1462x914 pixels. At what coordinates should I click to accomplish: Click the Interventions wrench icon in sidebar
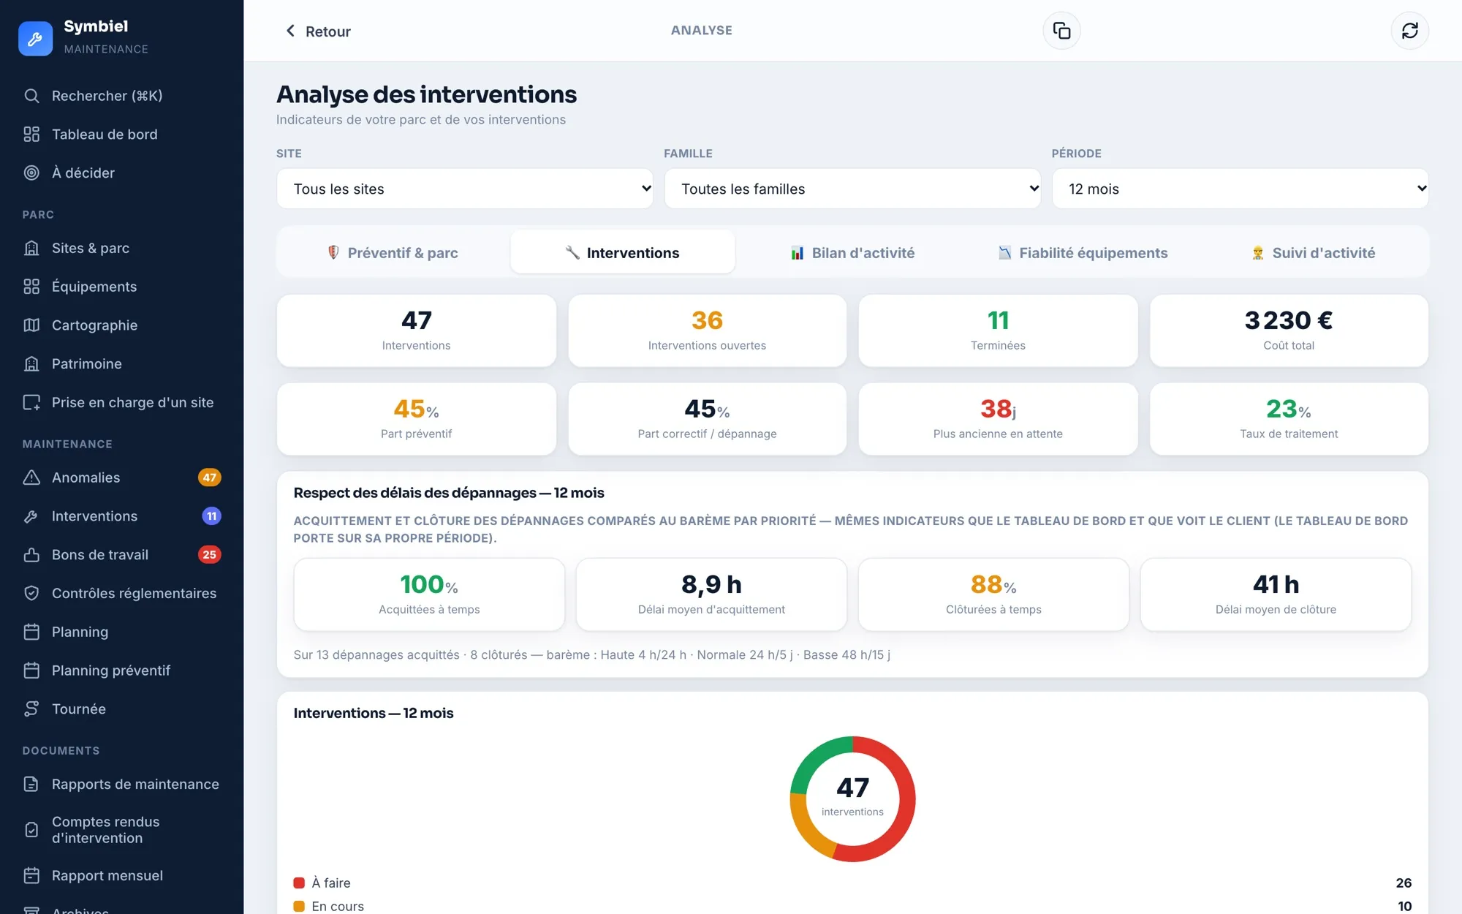tap(31, 516)
